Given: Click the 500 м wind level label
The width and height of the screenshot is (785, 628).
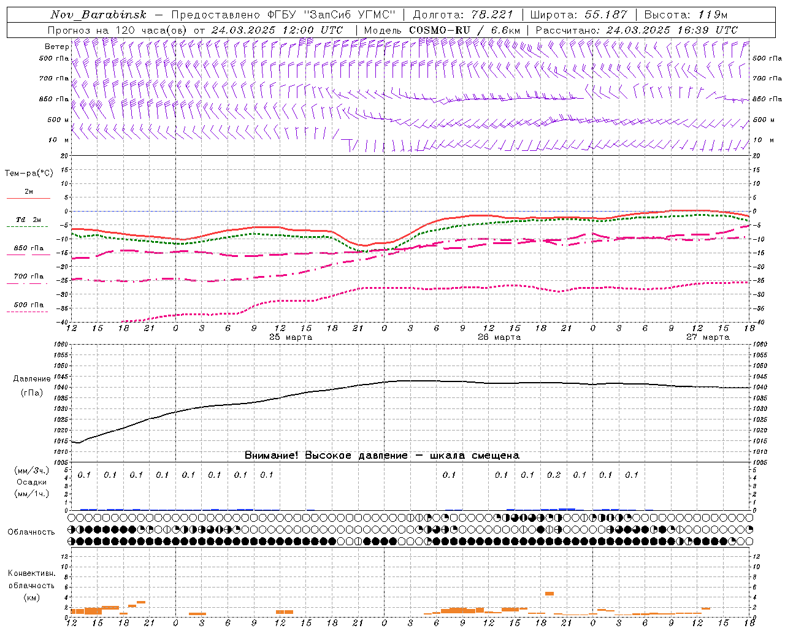Looking at the screenshot, I should [x=58, y=120].
